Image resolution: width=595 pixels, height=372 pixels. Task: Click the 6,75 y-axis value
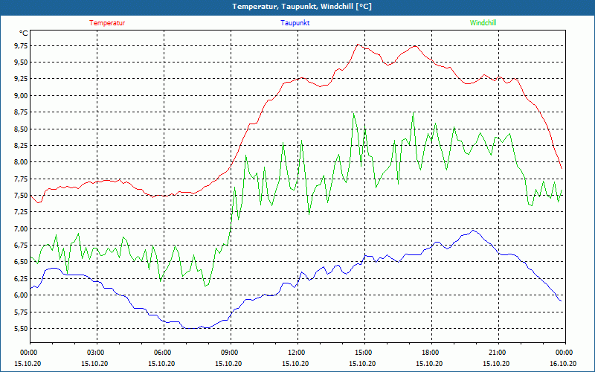pos(21,246)
